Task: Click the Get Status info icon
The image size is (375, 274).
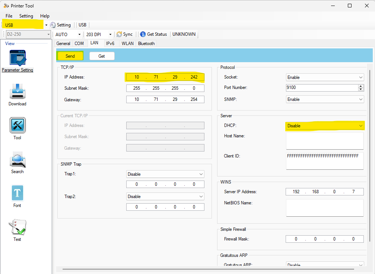Action: [143, 34]
